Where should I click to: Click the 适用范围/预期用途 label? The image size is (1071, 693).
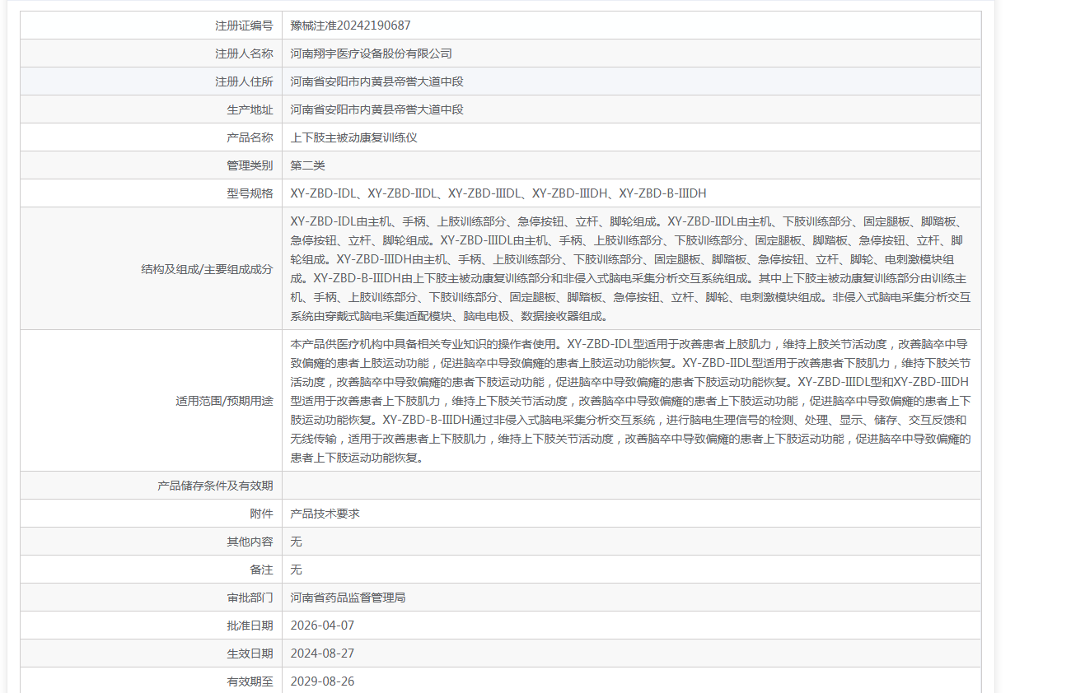click(x=224, y=401)
